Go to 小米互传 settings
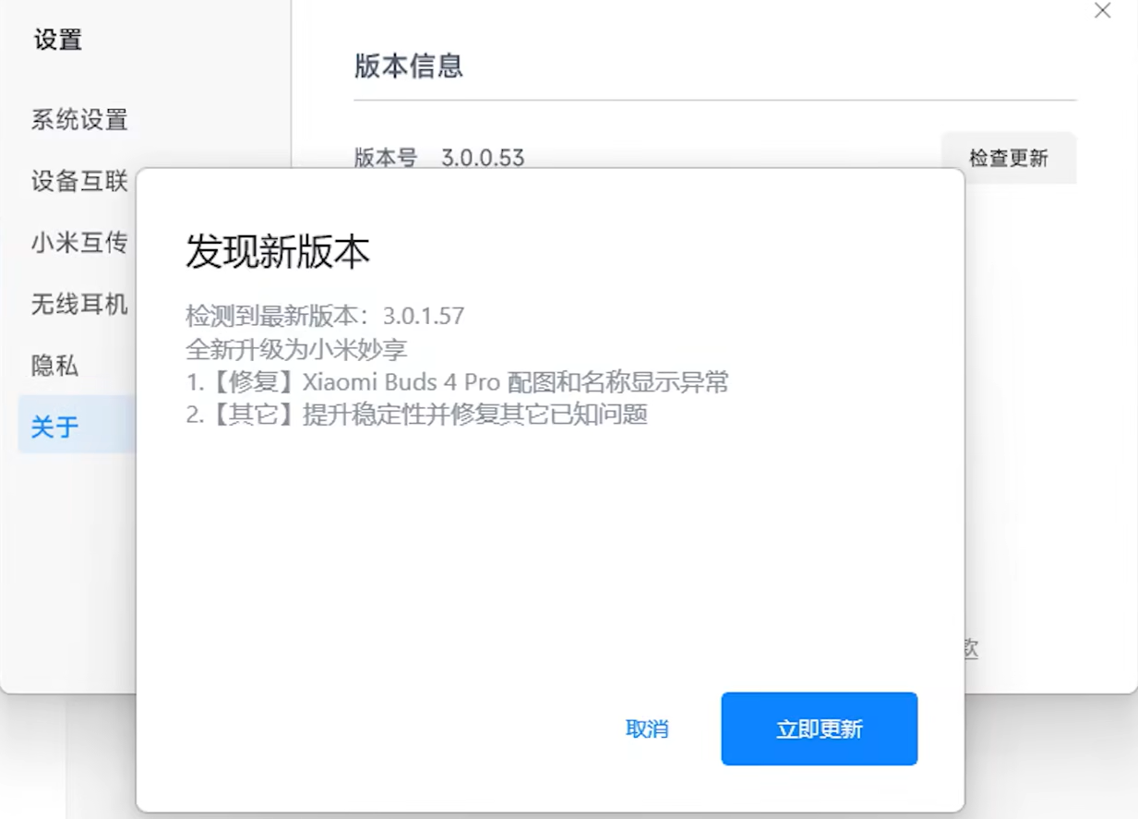The width and height of the screenshot is (1138, 819). tap(79, 243)
